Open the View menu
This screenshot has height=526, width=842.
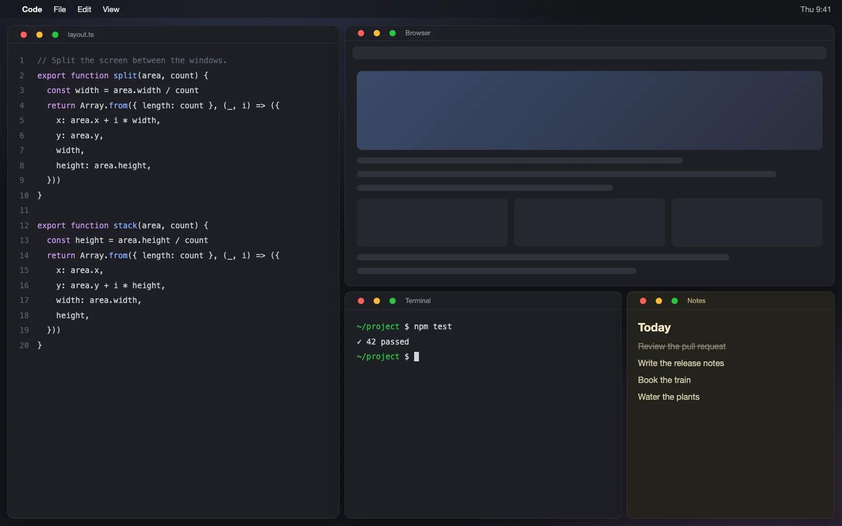pyautogui.click(x=111, y=9)
